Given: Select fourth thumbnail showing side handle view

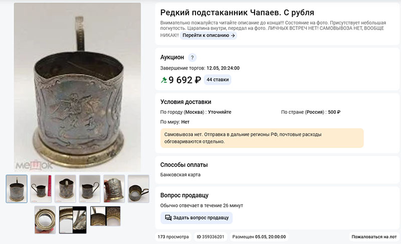Looking at the screenshot, I should [90, 189].
